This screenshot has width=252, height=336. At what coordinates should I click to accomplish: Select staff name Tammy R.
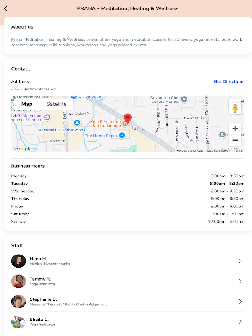(40, 279)
